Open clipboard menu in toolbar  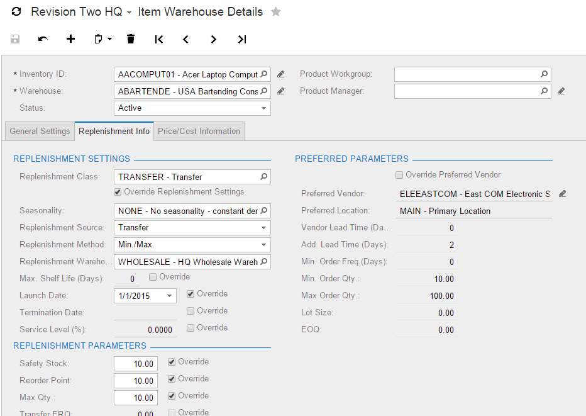[102, 39]
